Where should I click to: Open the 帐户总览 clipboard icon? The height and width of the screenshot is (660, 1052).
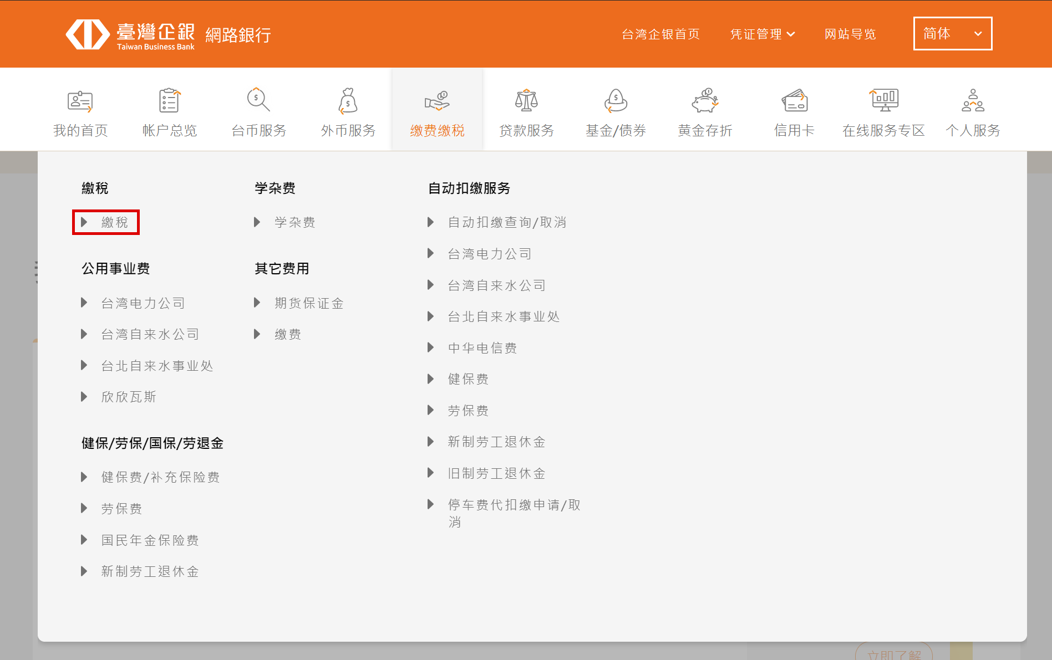coord(169,101)
